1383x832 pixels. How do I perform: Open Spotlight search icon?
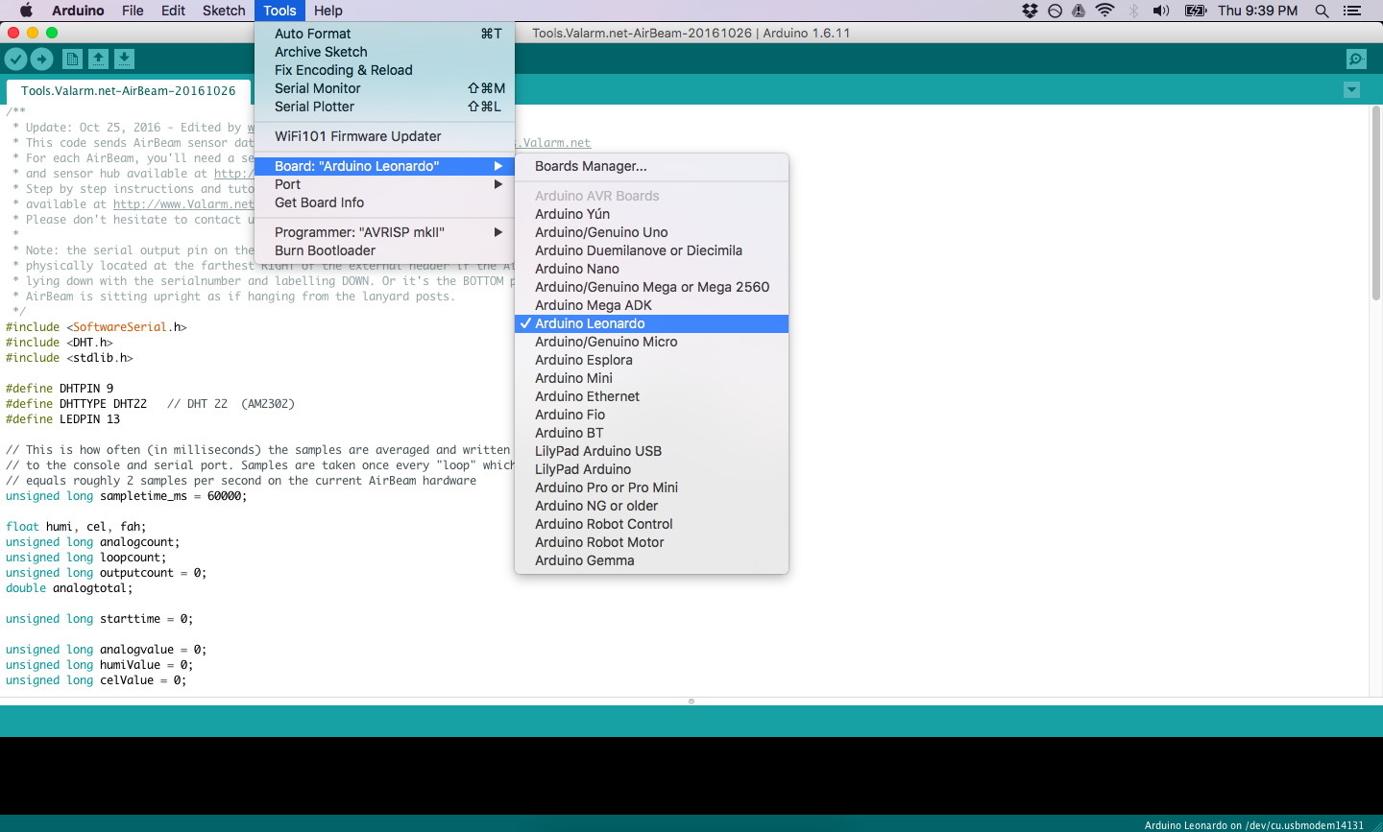click(x=1322, y=11)
